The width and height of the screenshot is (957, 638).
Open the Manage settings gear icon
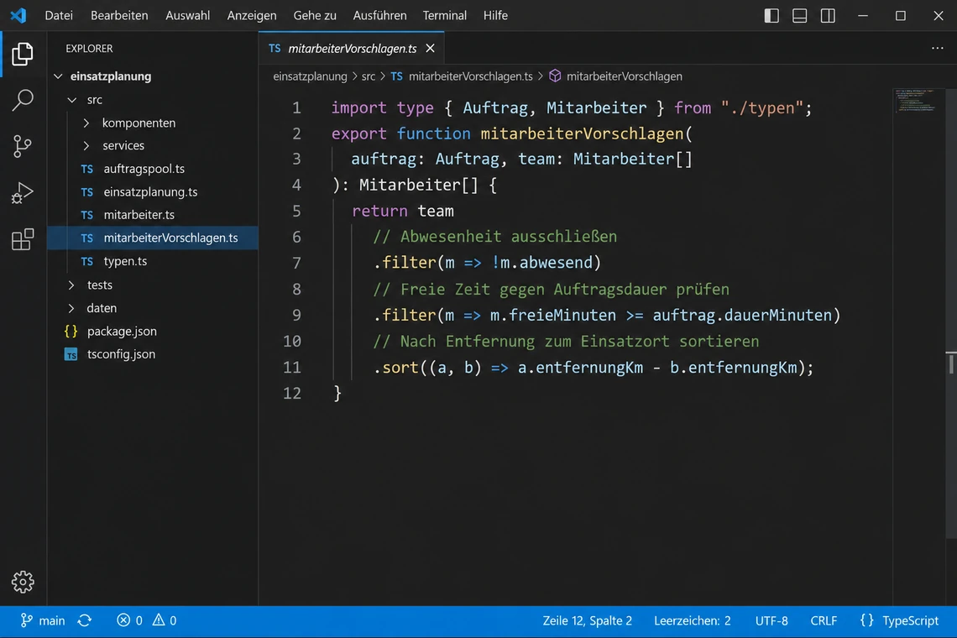pos(23,582)
